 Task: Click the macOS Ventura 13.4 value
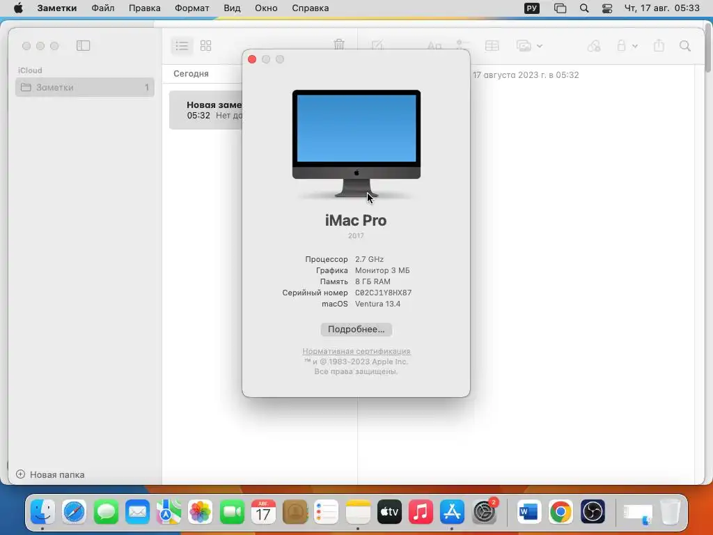pos(377,304)
